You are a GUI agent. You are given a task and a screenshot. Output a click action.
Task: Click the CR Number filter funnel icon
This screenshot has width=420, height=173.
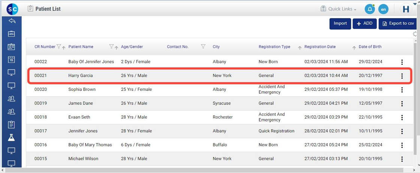click(x=58, y=47)
